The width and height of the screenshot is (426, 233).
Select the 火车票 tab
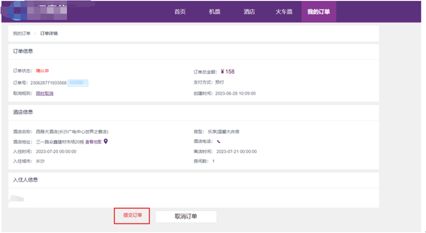[x=284, y=12]
